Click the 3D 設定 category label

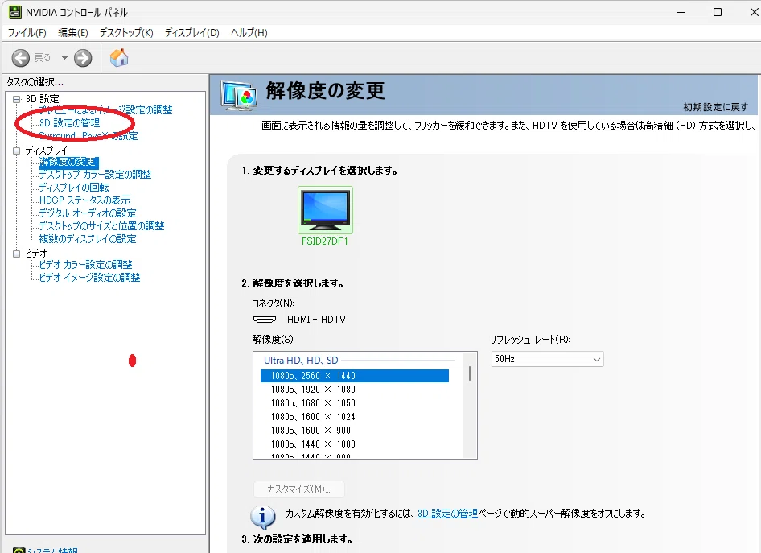click(42, 99)
